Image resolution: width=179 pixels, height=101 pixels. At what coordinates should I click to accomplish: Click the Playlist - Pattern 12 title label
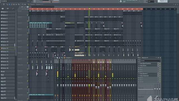(36, 4)
